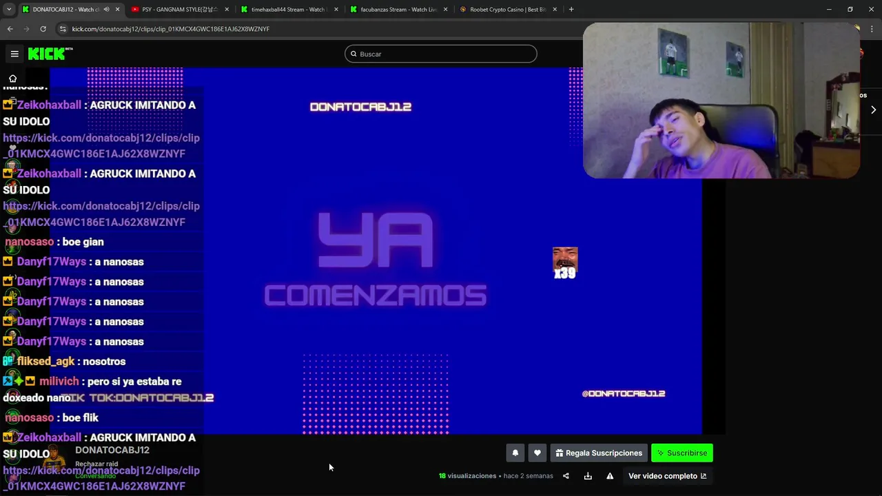Viewport: 882px width, 496px height.
Task: Focus the Buscar search field
Action: click(x=441, y=54)
